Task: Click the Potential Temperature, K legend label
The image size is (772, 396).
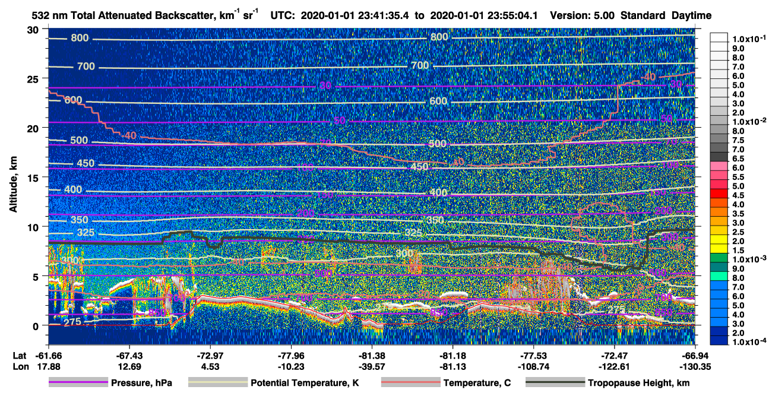Action: [305, 383]
